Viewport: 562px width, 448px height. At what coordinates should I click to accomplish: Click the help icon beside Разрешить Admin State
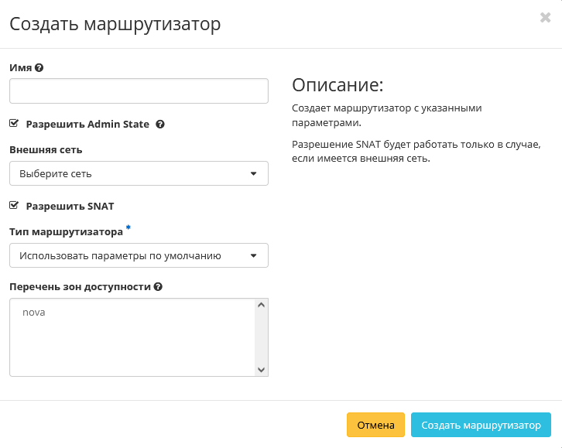coord(159,124)
